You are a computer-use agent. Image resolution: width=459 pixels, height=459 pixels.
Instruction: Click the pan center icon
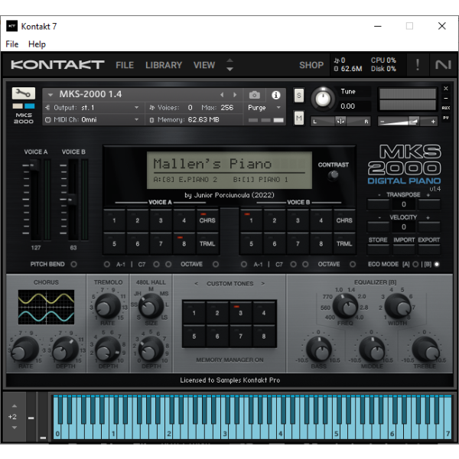click(x=340, y=121)
